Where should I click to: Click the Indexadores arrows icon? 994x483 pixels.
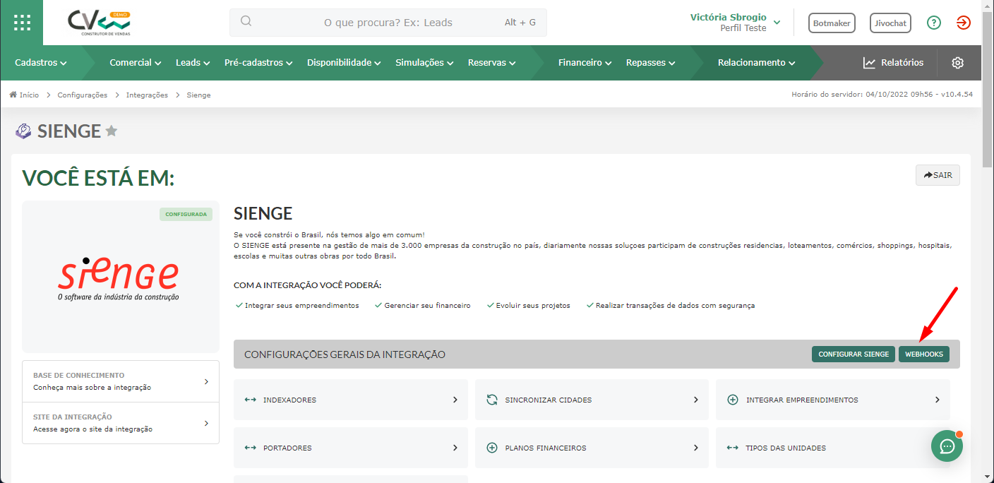tap(250, 400)
